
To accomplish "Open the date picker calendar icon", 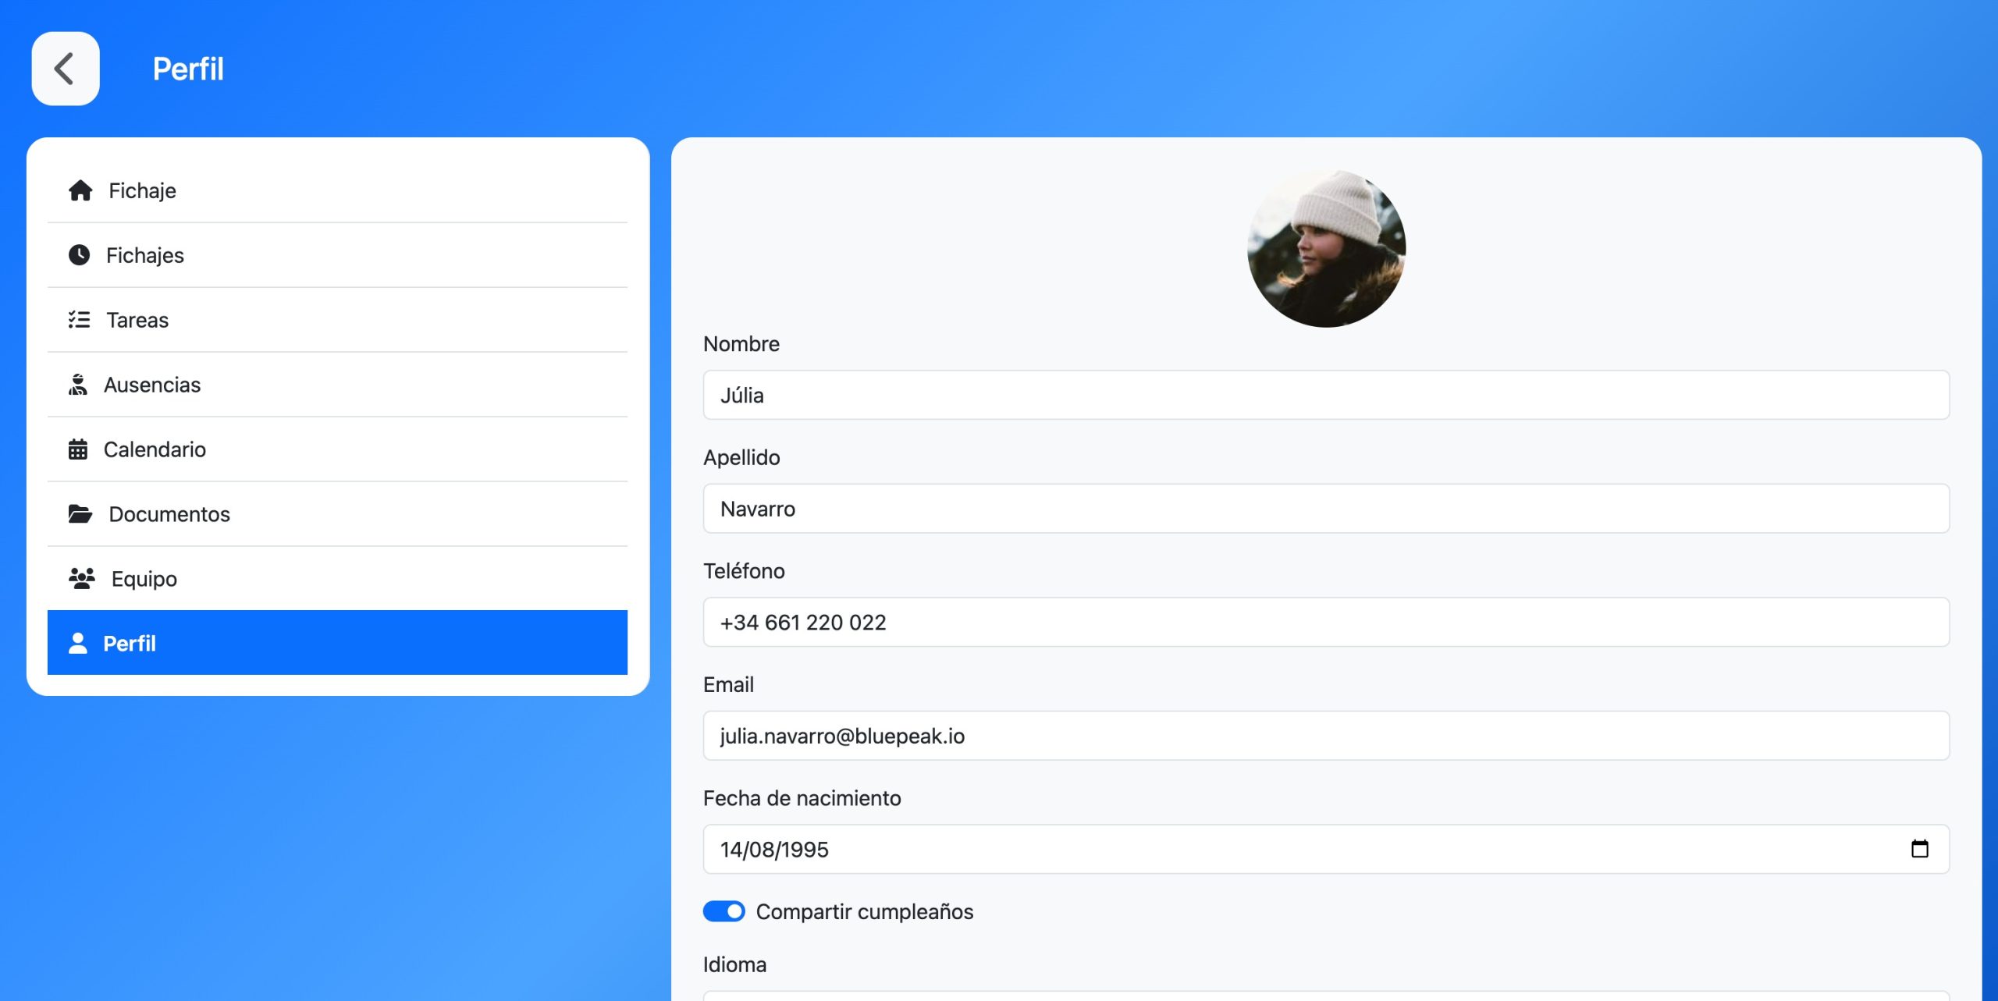I will (x=1919, y=849).
